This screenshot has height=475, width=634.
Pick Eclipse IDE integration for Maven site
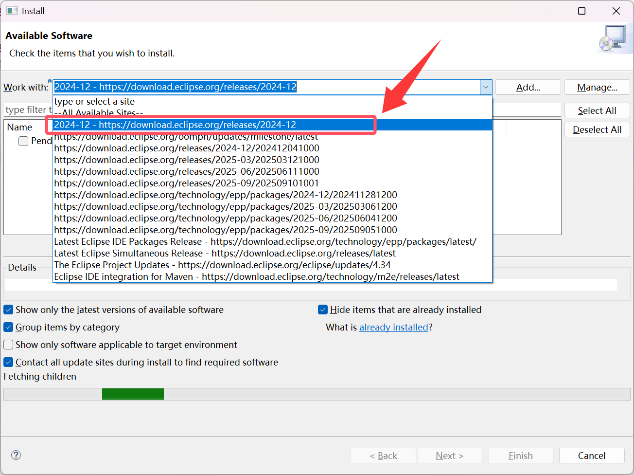pyautogui.click(x=272, y=276)
